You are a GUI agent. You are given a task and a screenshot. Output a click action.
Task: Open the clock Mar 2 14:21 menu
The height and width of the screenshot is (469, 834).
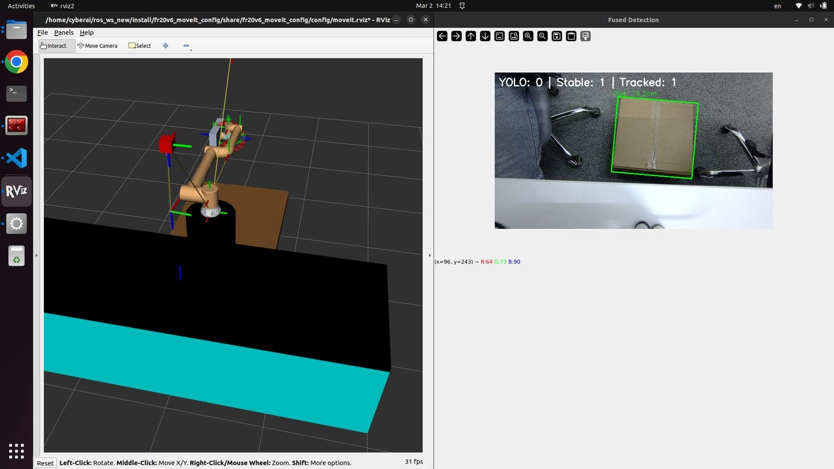pos(433,6)
